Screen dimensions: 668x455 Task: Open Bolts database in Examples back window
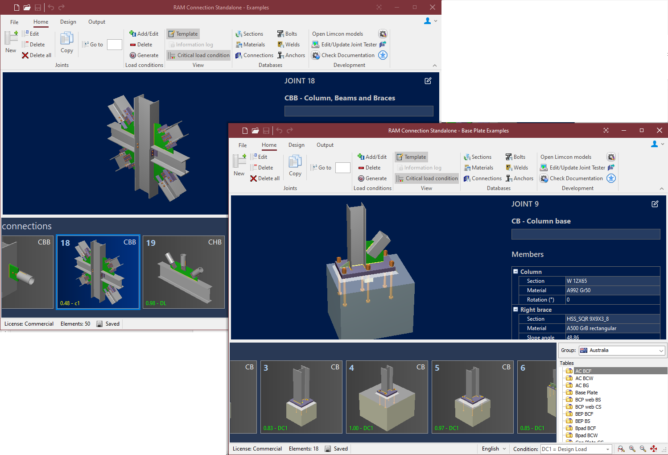pyautogui.click(x=287, y=34)
